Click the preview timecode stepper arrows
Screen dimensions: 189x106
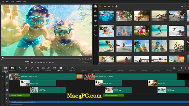(91, 62)
